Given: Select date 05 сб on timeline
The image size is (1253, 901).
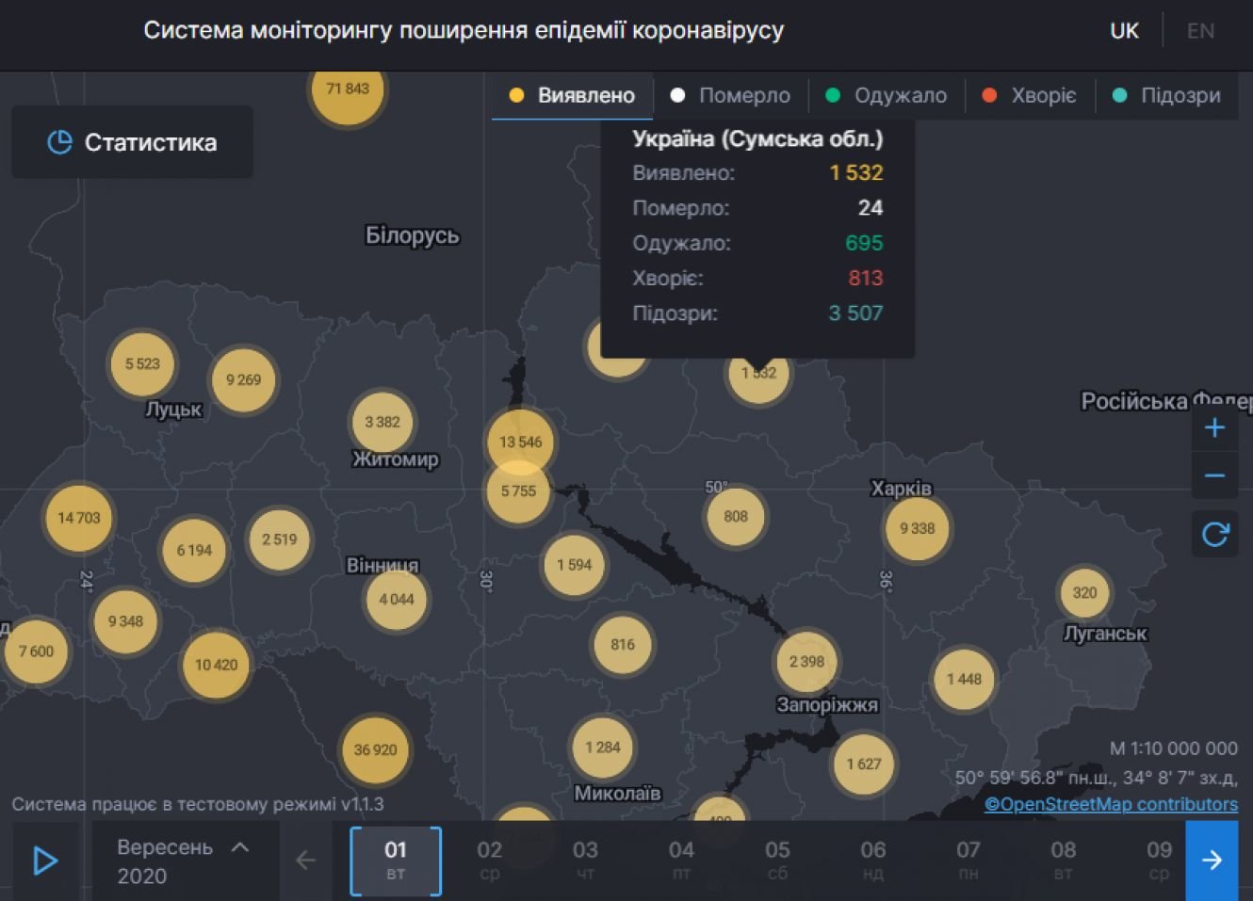Looking at the screenshot, I should coord(777,861).
